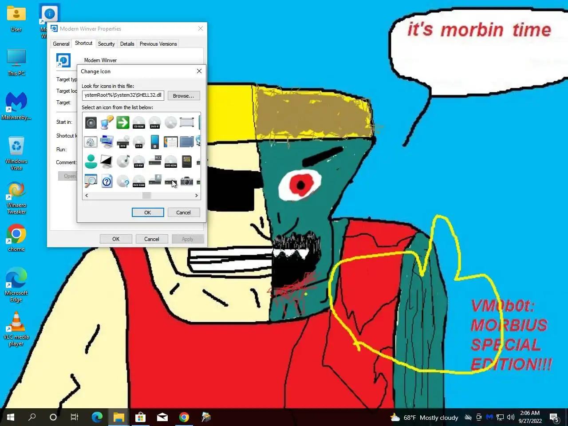
Task: Open the Previous Versions tab
Action: coord(158,44)
